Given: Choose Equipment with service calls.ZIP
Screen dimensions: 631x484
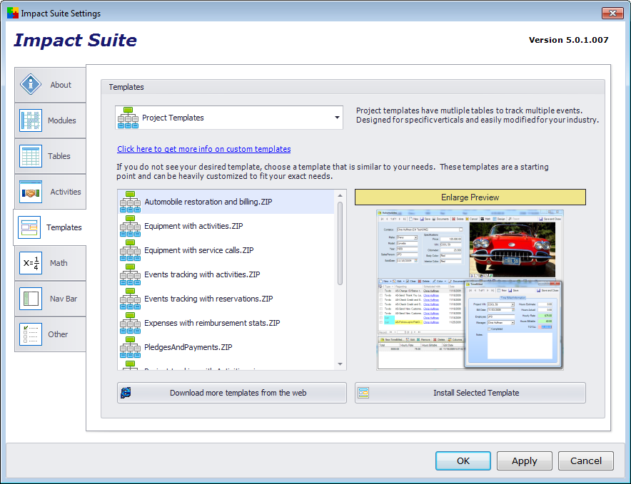Looking at the screenshot, I should 226,250.
